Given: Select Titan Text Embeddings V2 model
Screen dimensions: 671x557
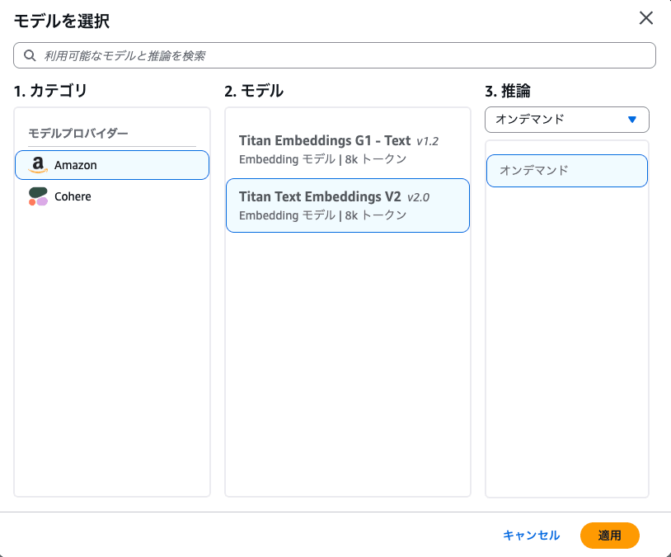Looking at the screenshot, I should (348, 205).
